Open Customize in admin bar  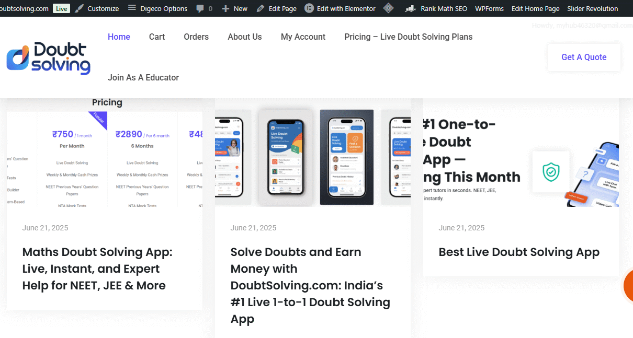[103, 8]
